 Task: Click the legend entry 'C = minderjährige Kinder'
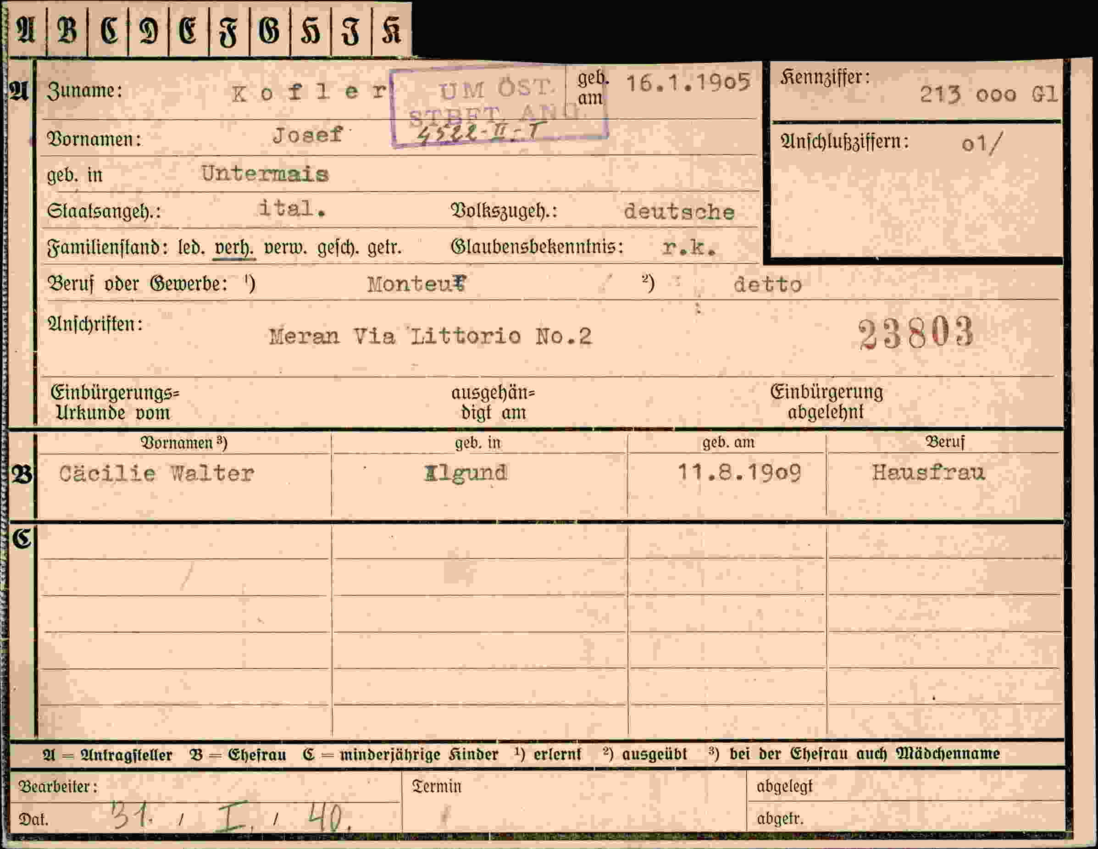[401, 755]
